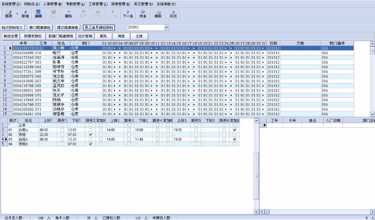Screen dimensions: 375x220
Task: Click the 17:40 下班2 time cell
Action: click(x=143, y=139)
